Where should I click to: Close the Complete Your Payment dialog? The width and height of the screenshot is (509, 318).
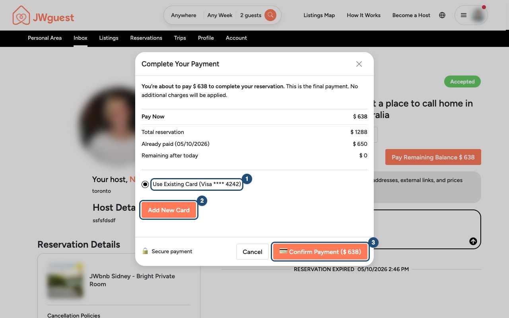(x=359, y=64)
